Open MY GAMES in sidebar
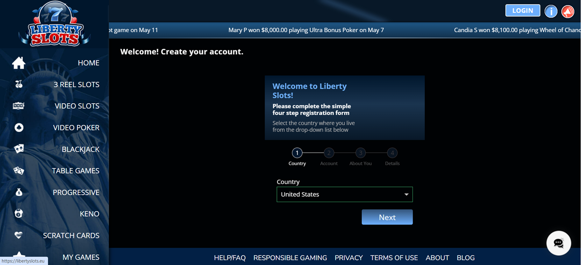 81,257
